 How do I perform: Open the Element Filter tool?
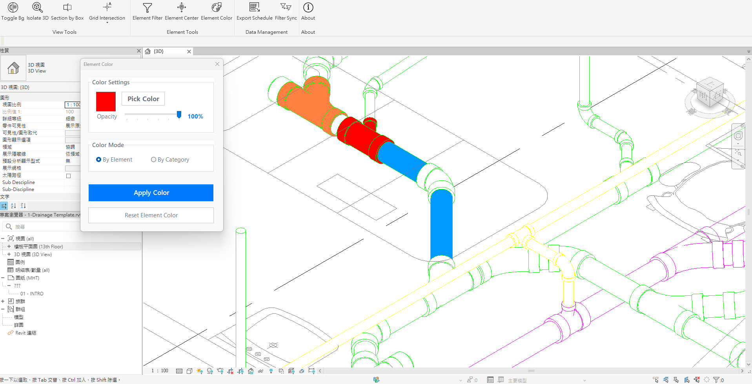tap(147, 7)
